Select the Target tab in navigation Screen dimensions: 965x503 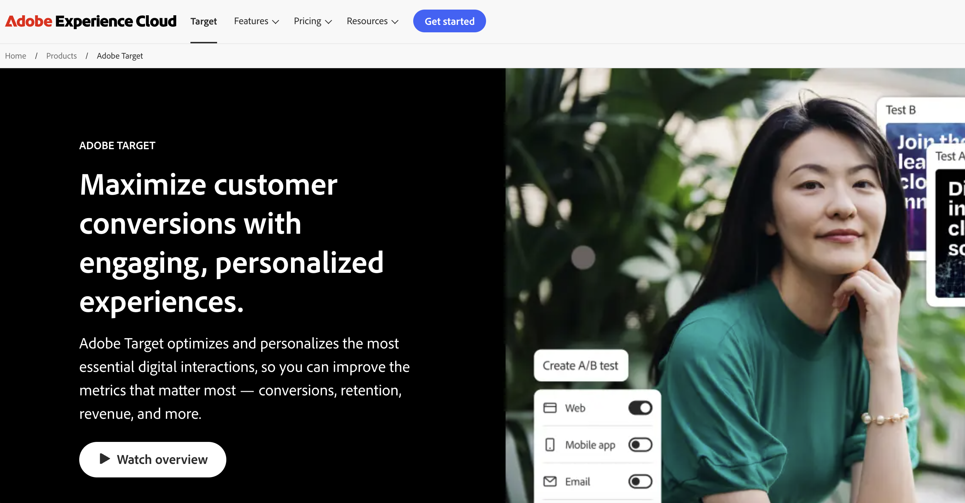coord(204,21)
